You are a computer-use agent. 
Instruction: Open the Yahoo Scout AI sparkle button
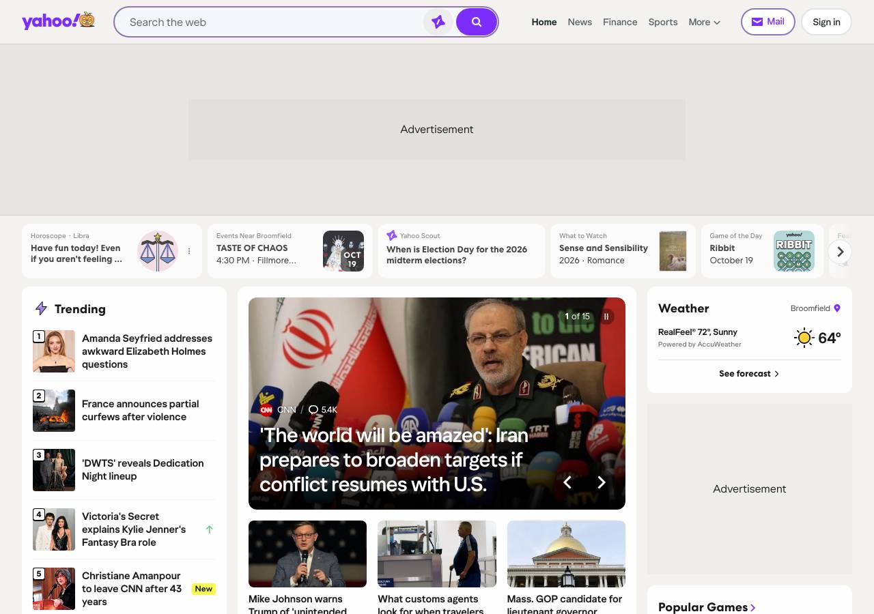point(438,22)
